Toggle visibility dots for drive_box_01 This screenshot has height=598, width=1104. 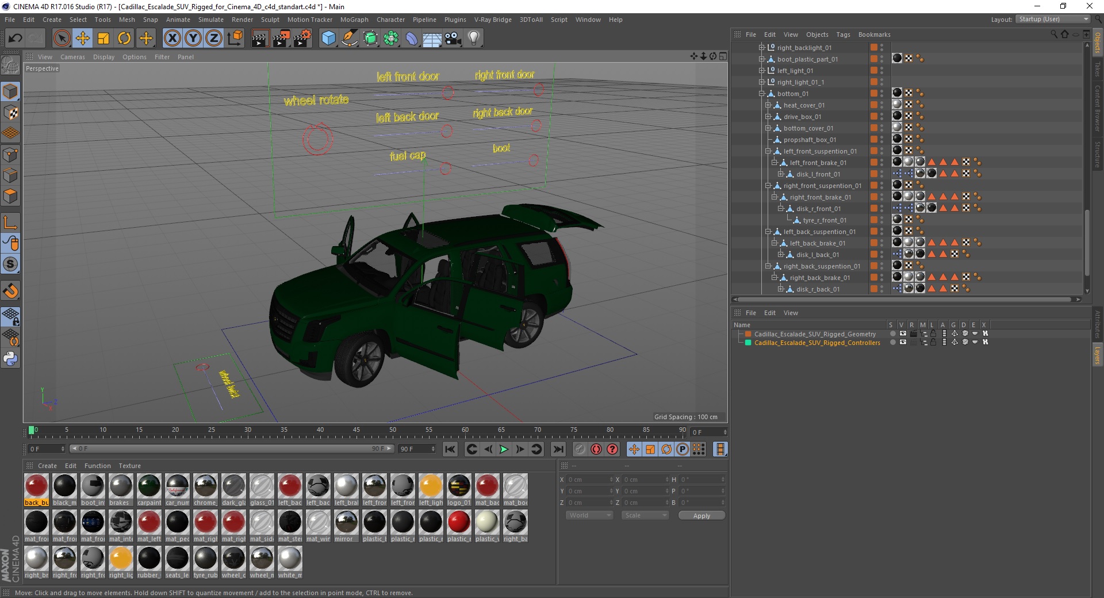tap(881, 117)
